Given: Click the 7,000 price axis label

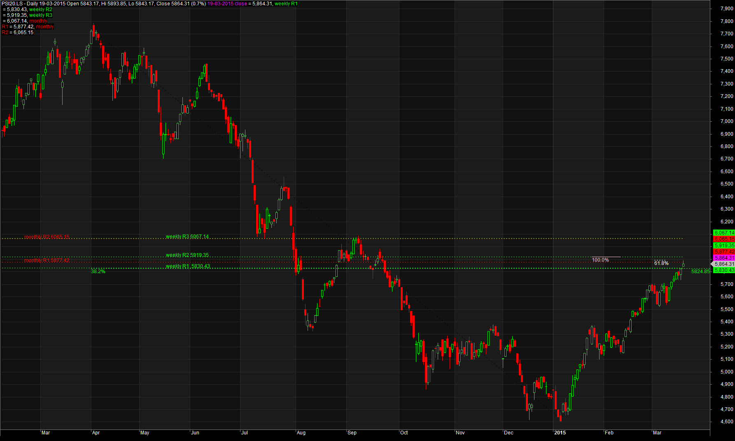Looking at the screenshot, I should pos(727,121).
